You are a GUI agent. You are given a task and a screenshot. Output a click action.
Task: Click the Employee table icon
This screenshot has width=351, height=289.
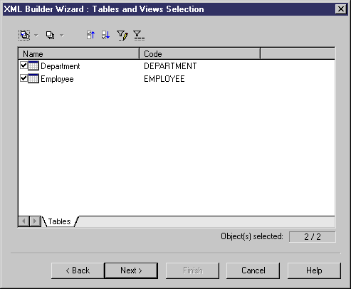[x=33, y=78]
